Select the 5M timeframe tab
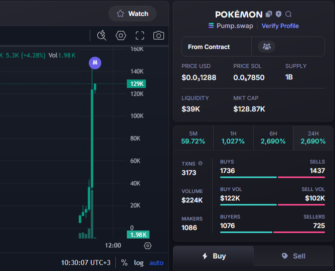This screenshot has height=271, width=335. pyautogui.click(x=193, y=137)
